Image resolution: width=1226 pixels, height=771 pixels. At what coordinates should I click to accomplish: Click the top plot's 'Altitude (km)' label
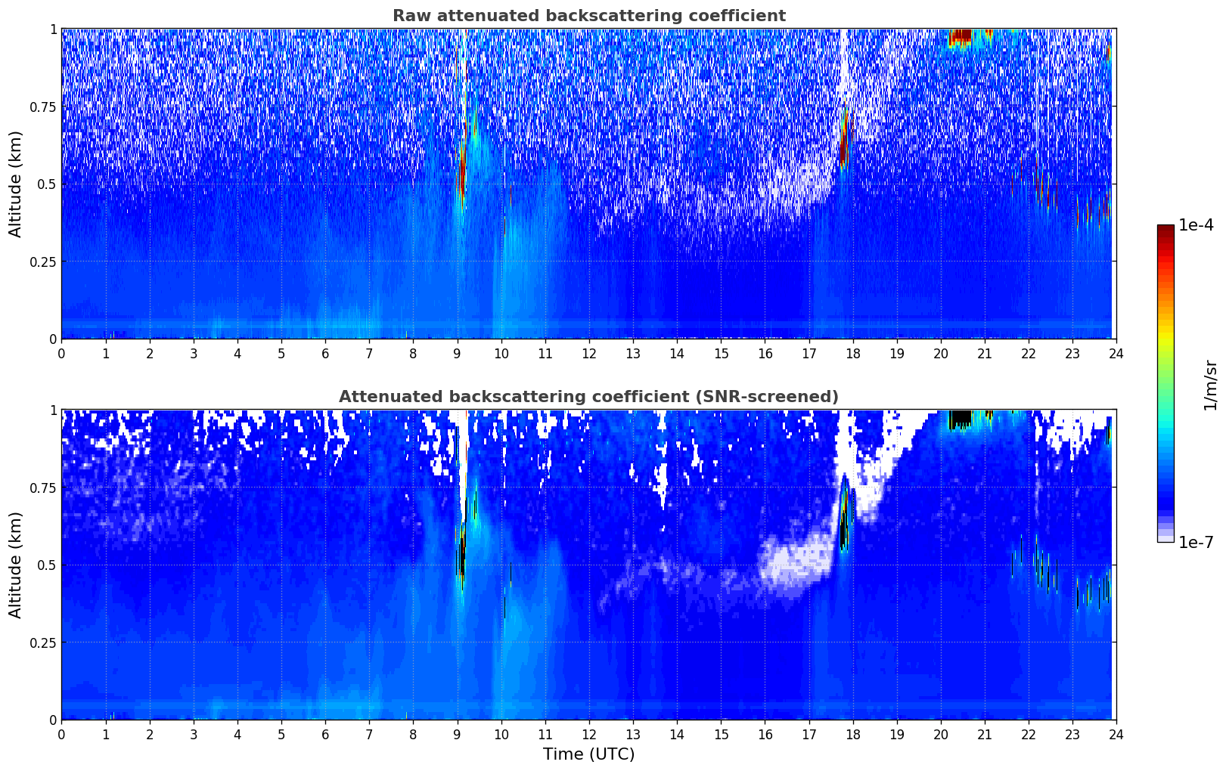point(16,184)
